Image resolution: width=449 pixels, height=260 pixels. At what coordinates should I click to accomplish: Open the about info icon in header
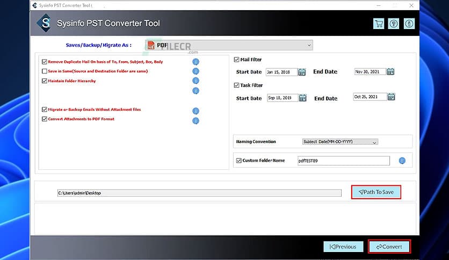pyautogui.click(x=409, y=24)
